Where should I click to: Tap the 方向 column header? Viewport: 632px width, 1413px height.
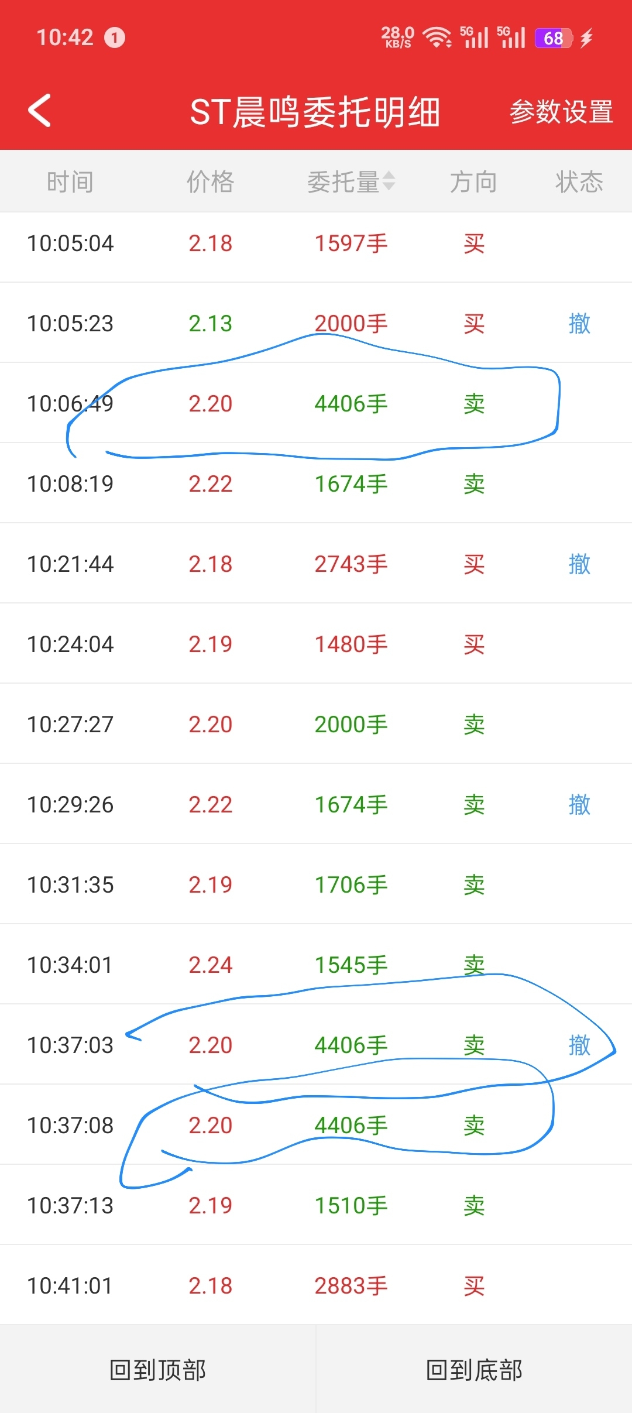coord(473,181)
